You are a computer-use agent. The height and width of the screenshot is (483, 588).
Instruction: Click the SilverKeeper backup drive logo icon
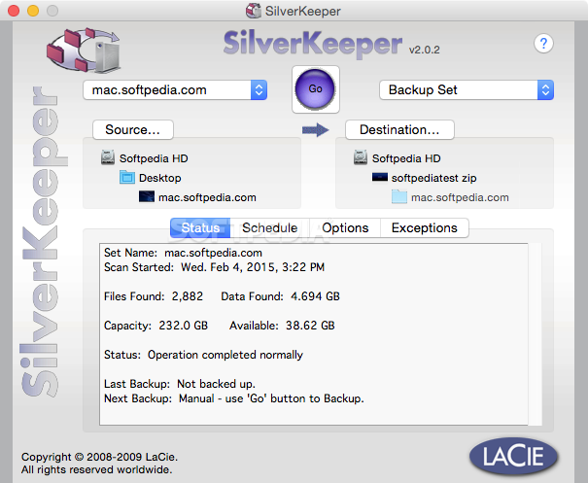coord(84,50)
